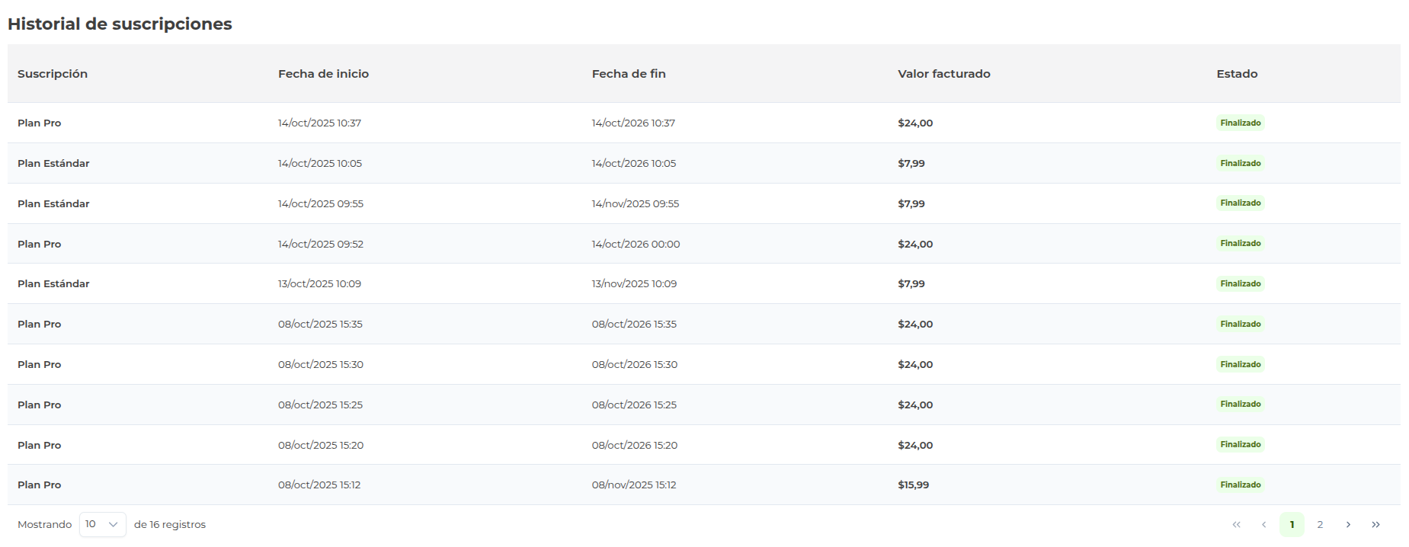Go to first page of records
The height and width of the screenshot is (547, 1409).
(x=1236, y=524)
